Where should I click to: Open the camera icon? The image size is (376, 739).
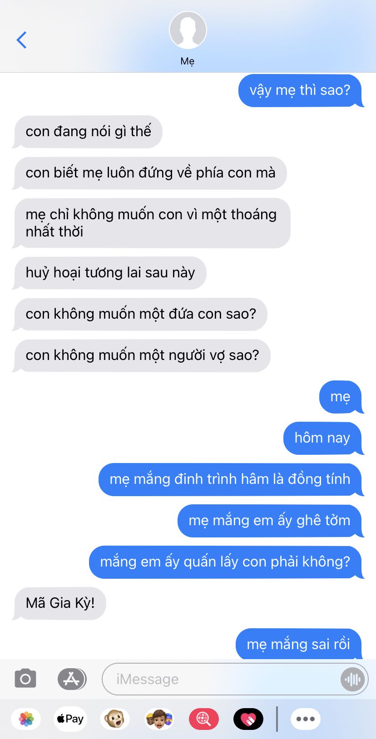pos(25,679)
